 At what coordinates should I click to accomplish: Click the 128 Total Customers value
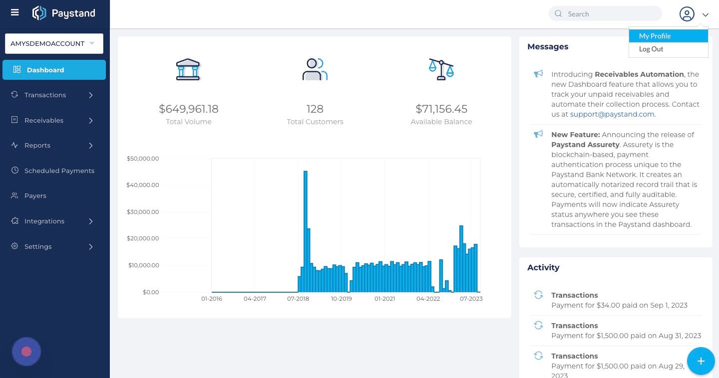tap(315, 109)
